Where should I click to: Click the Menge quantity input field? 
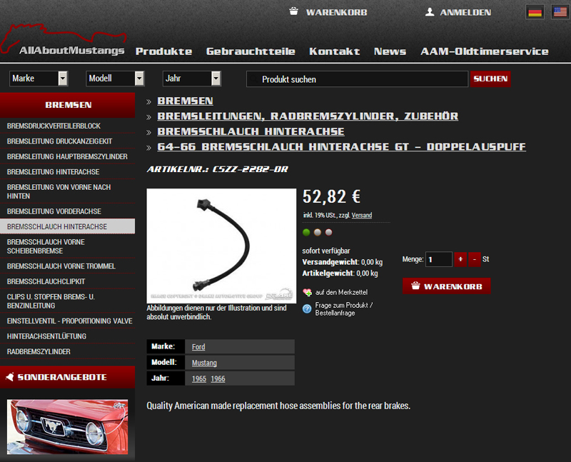click(x=439, y=259)
